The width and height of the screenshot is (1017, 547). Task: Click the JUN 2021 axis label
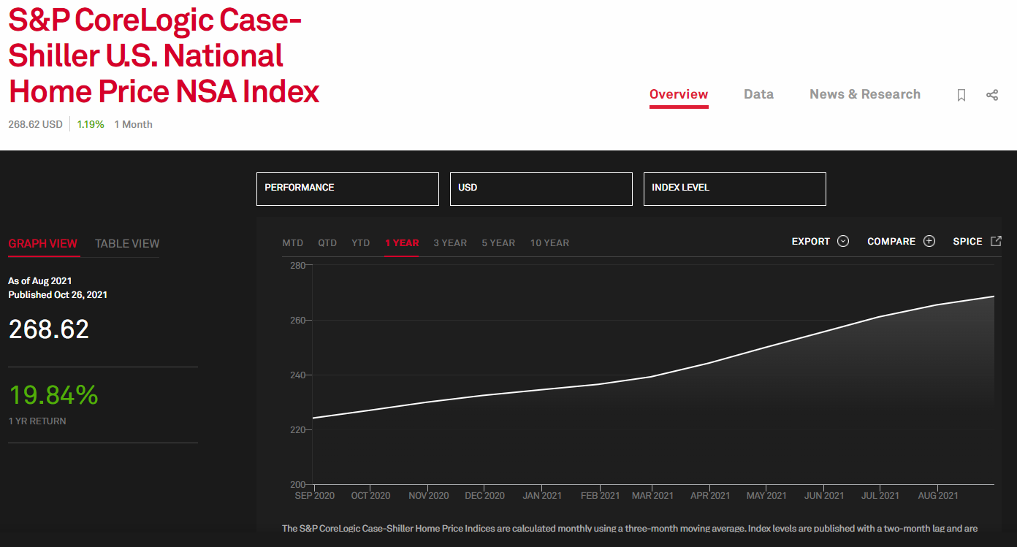point(824,496)
